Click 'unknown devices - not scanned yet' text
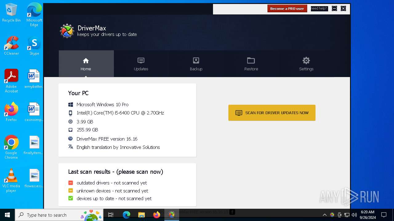 click(x=112, y=191)
